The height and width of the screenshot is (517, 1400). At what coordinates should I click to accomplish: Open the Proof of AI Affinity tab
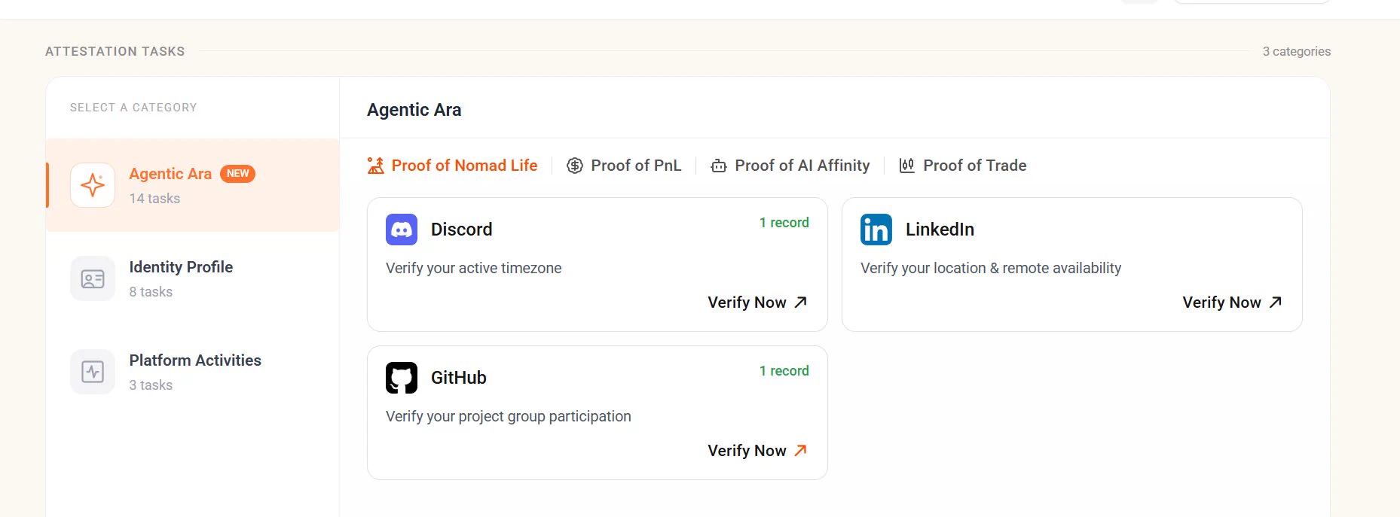pyautogui.click(x=790, y=166)
